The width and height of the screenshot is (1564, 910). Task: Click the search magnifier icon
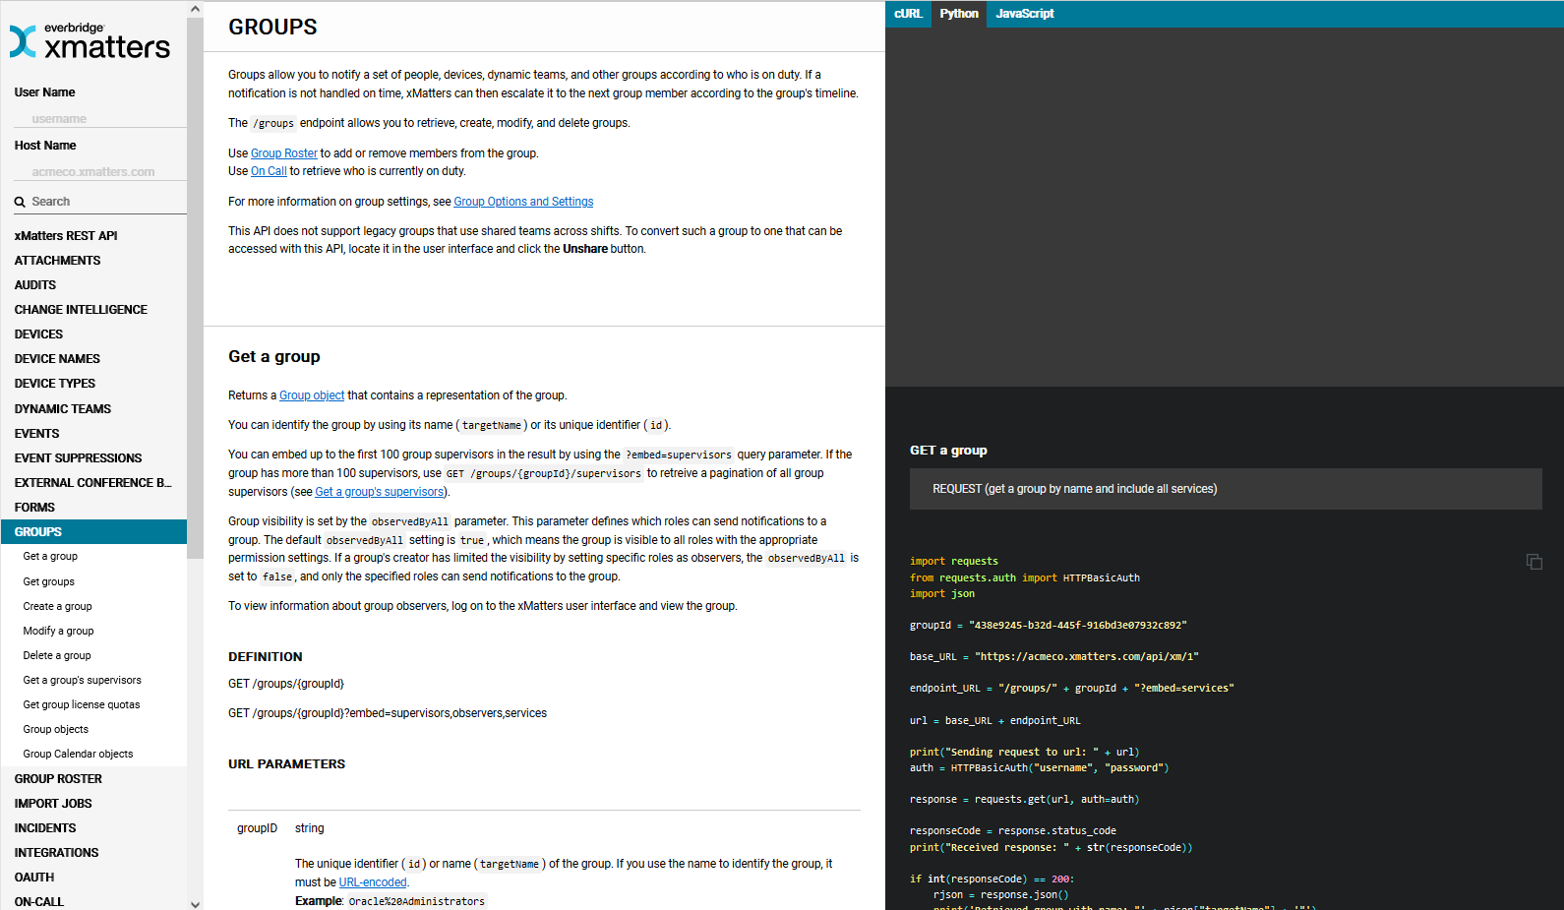(20, 202)
